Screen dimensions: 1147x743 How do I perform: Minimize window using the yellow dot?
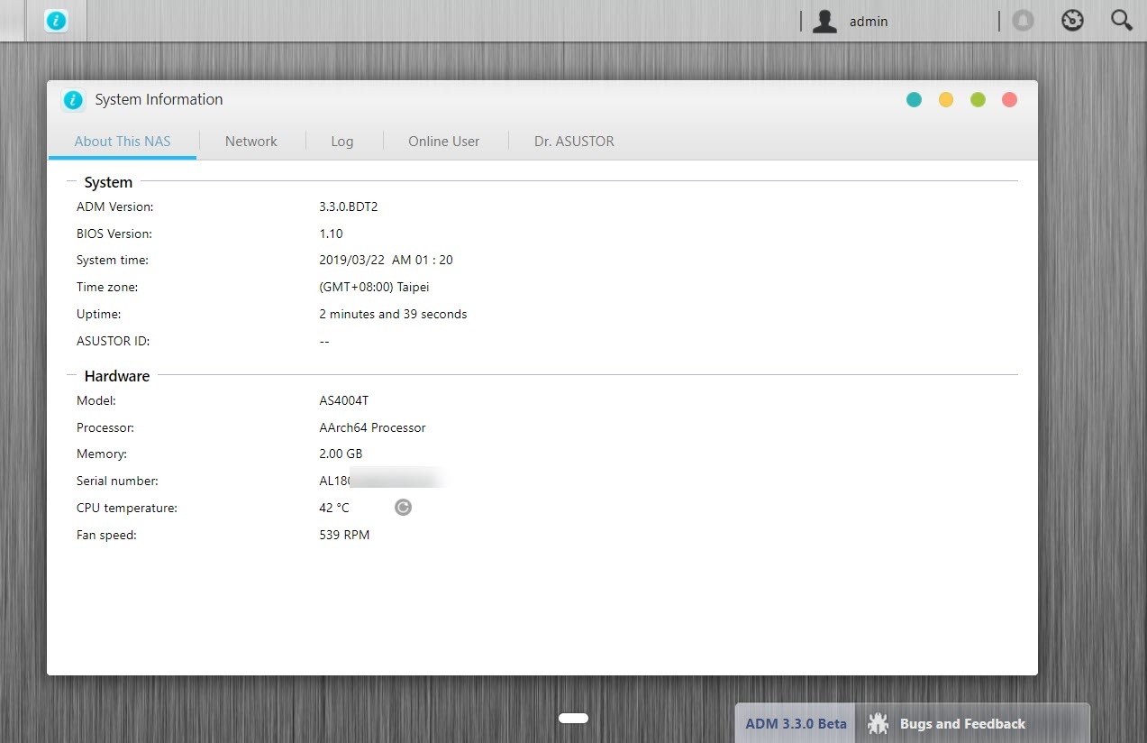946,100
